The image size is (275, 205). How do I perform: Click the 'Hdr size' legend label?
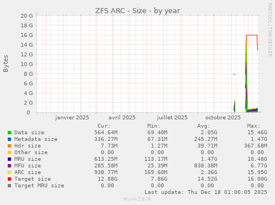click(28, 146)
